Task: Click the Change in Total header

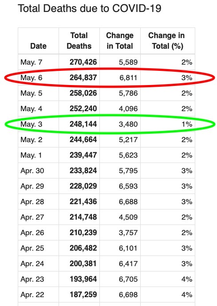Action: [x=120, y=41]
